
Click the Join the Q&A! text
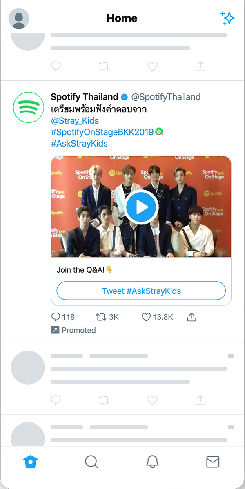(x=81, y=270)
